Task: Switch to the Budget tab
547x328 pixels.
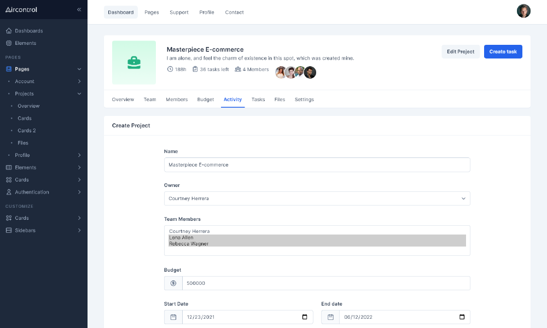Action: (x=206, y=99)
